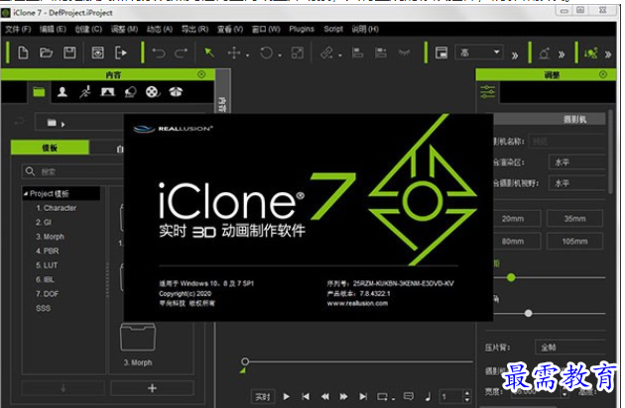Open the Media film reel tab icon
625x408 pixels.
point(152,92)
